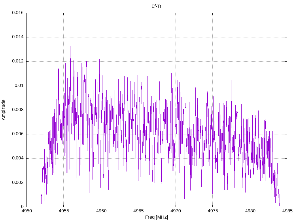Click the x-axis label "Freq [MHz]"
Screen dimensions: 295x221
point(156,217)
